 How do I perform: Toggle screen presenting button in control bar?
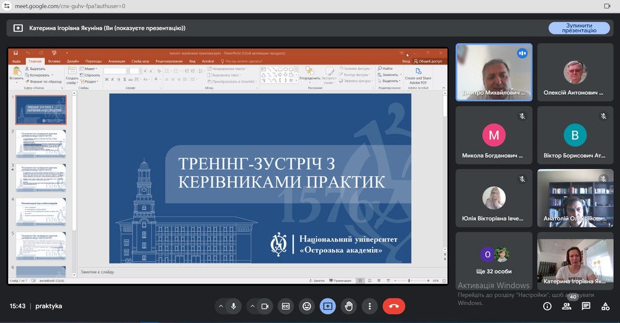[327, 306]
